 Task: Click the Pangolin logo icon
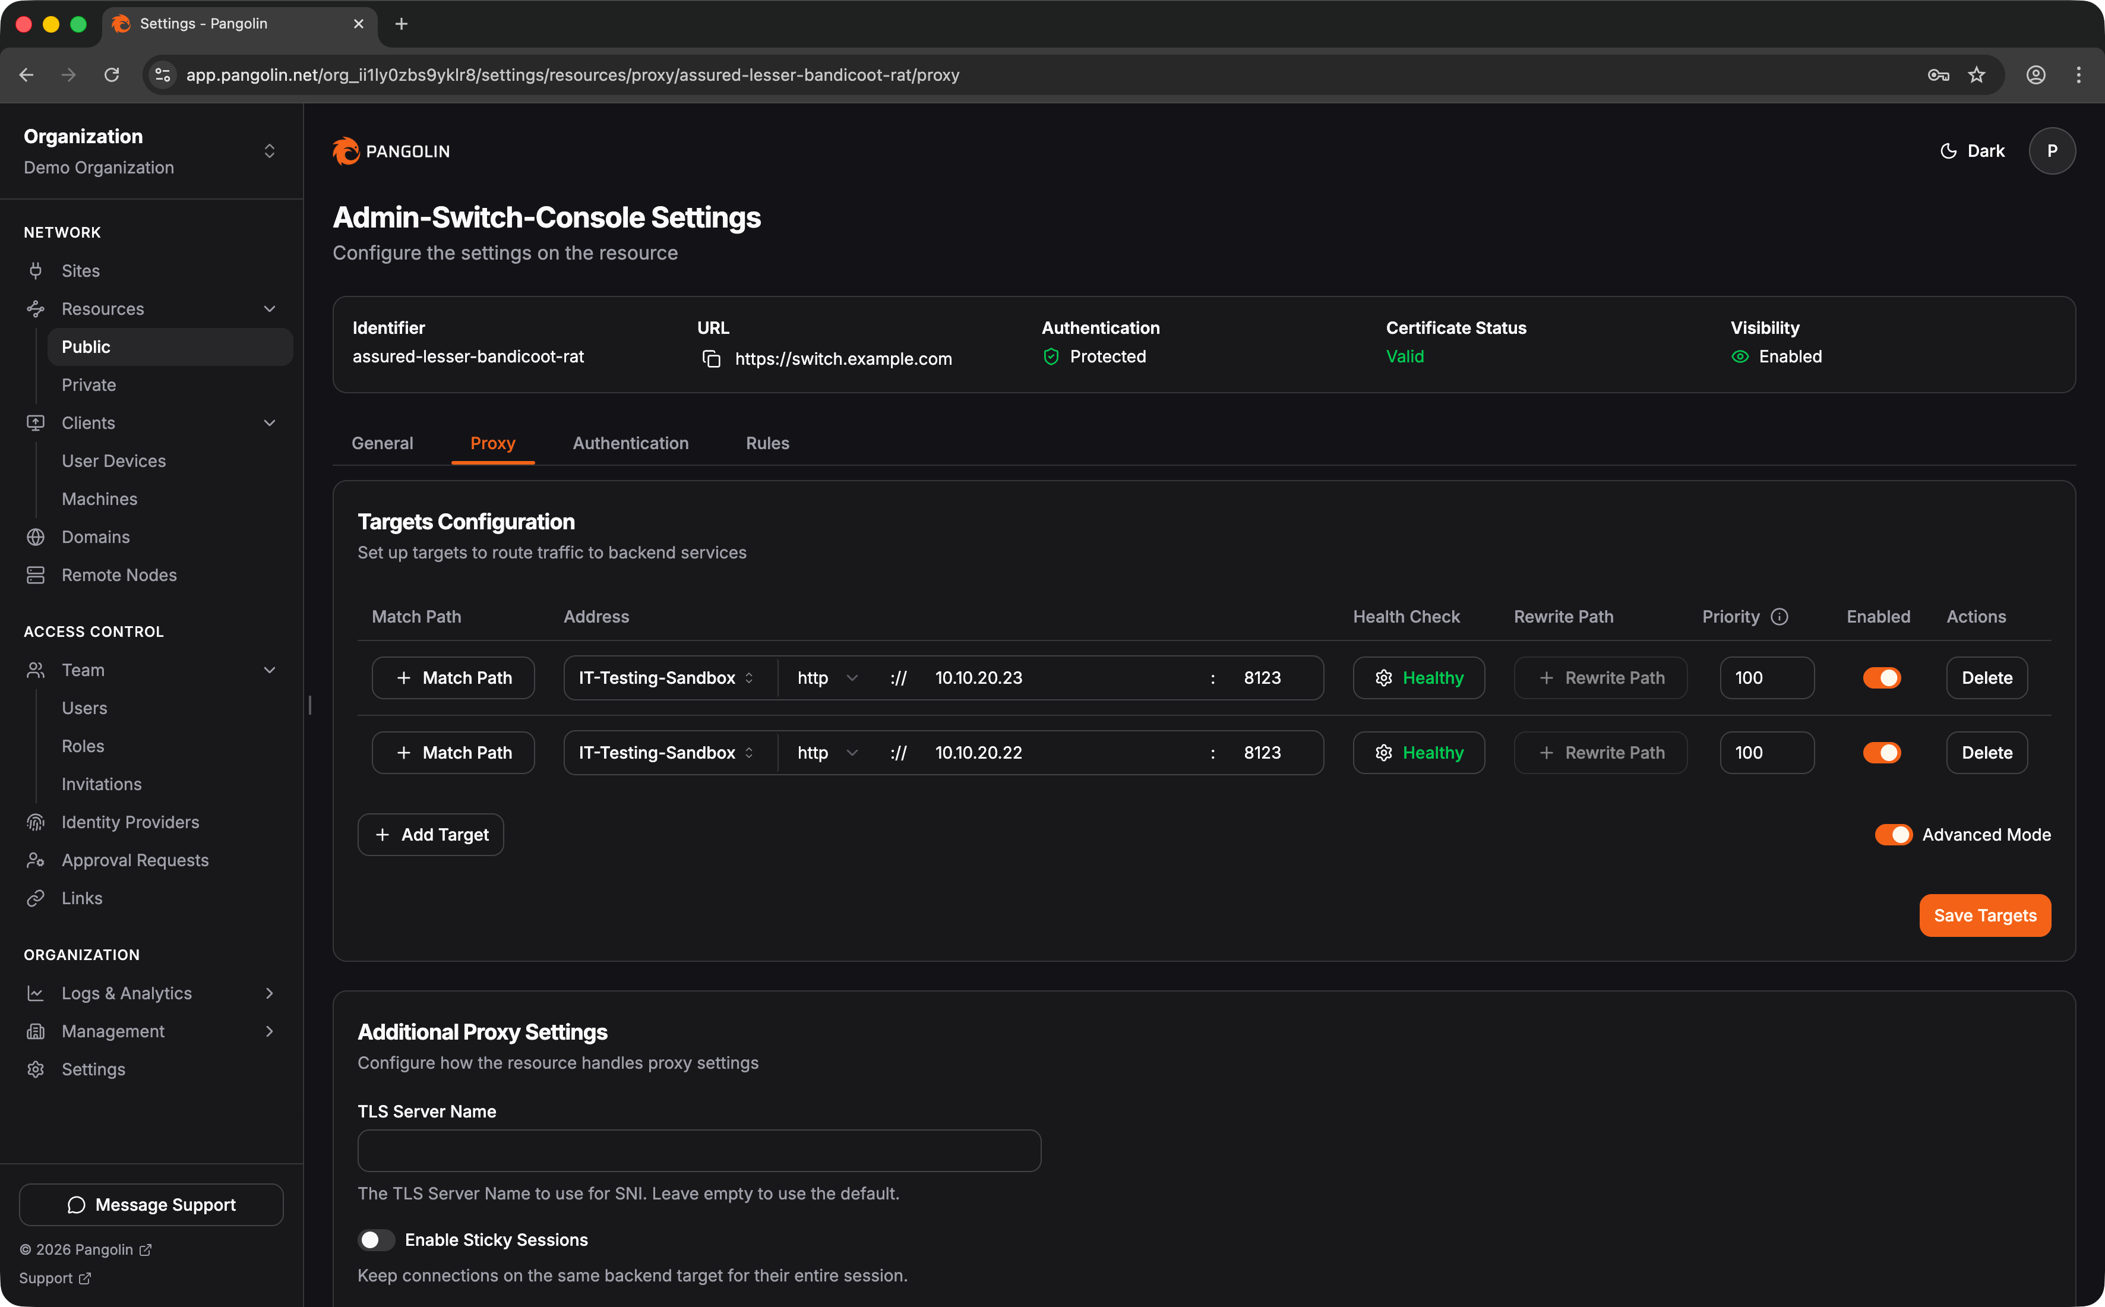[346, 151]
